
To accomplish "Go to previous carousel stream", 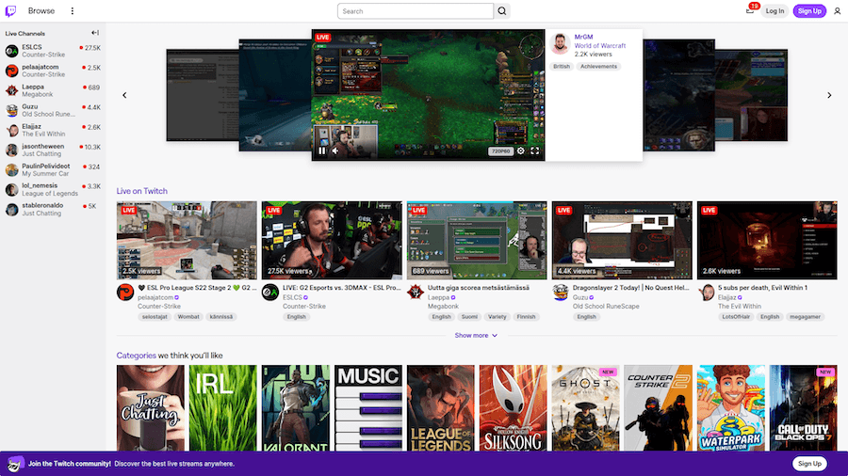I will (x=124, y=95).
